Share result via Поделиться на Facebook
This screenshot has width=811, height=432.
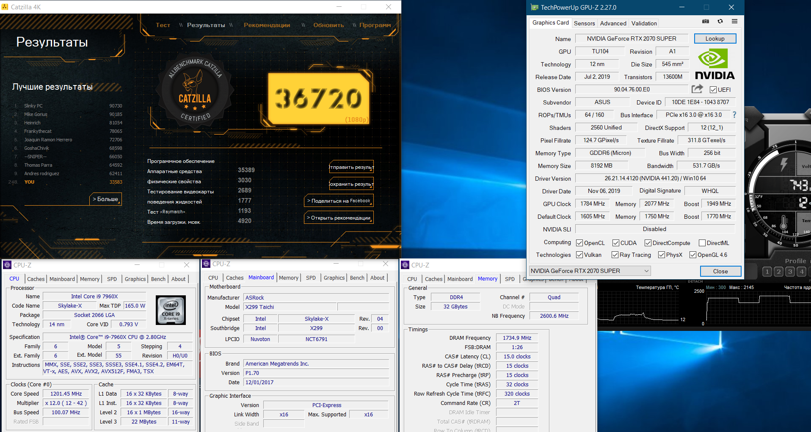coord(339,201)
